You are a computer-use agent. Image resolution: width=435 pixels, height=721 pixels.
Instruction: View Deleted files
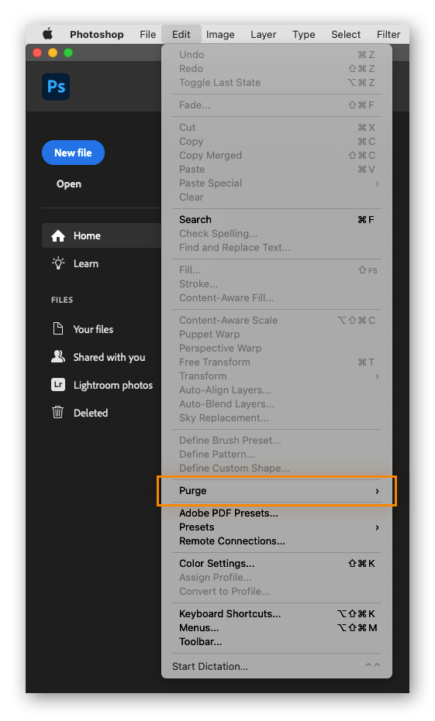(x=91, y=413)
